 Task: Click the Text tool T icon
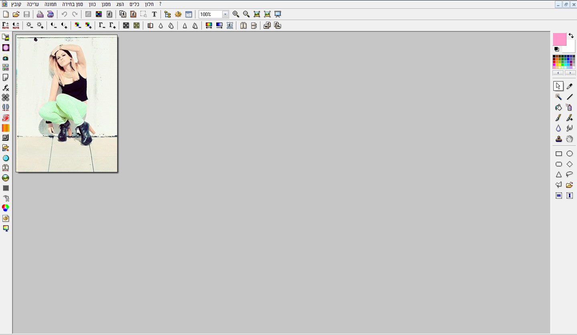pos(154,14)
